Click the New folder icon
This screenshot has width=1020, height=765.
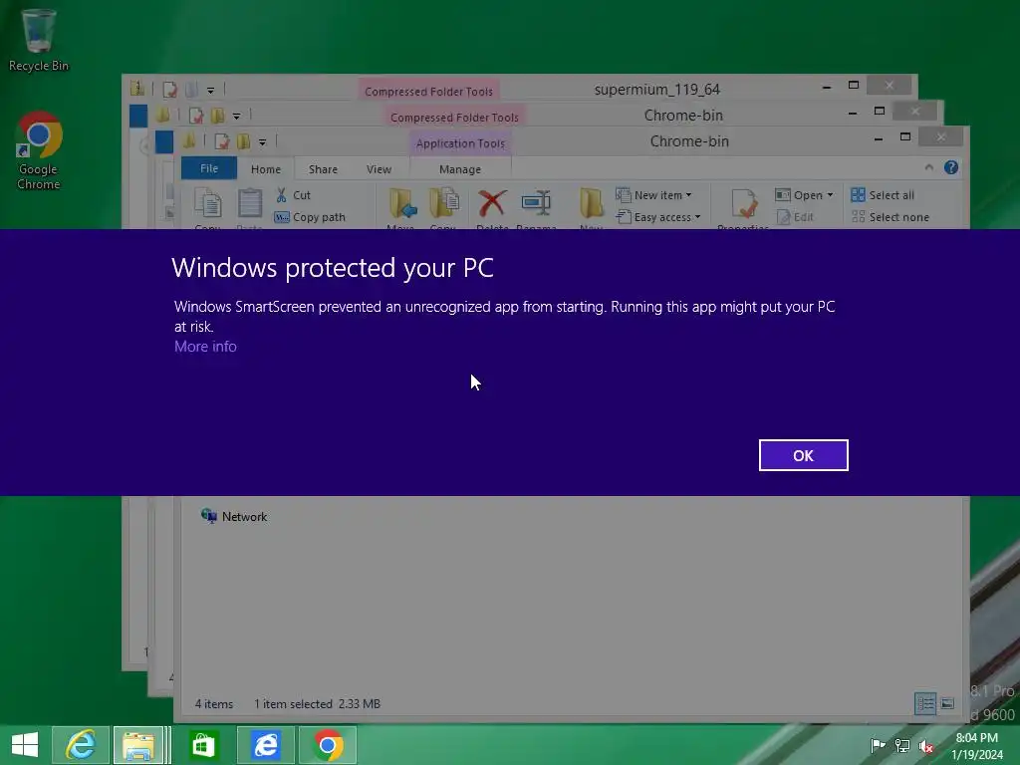click(592, 203)
